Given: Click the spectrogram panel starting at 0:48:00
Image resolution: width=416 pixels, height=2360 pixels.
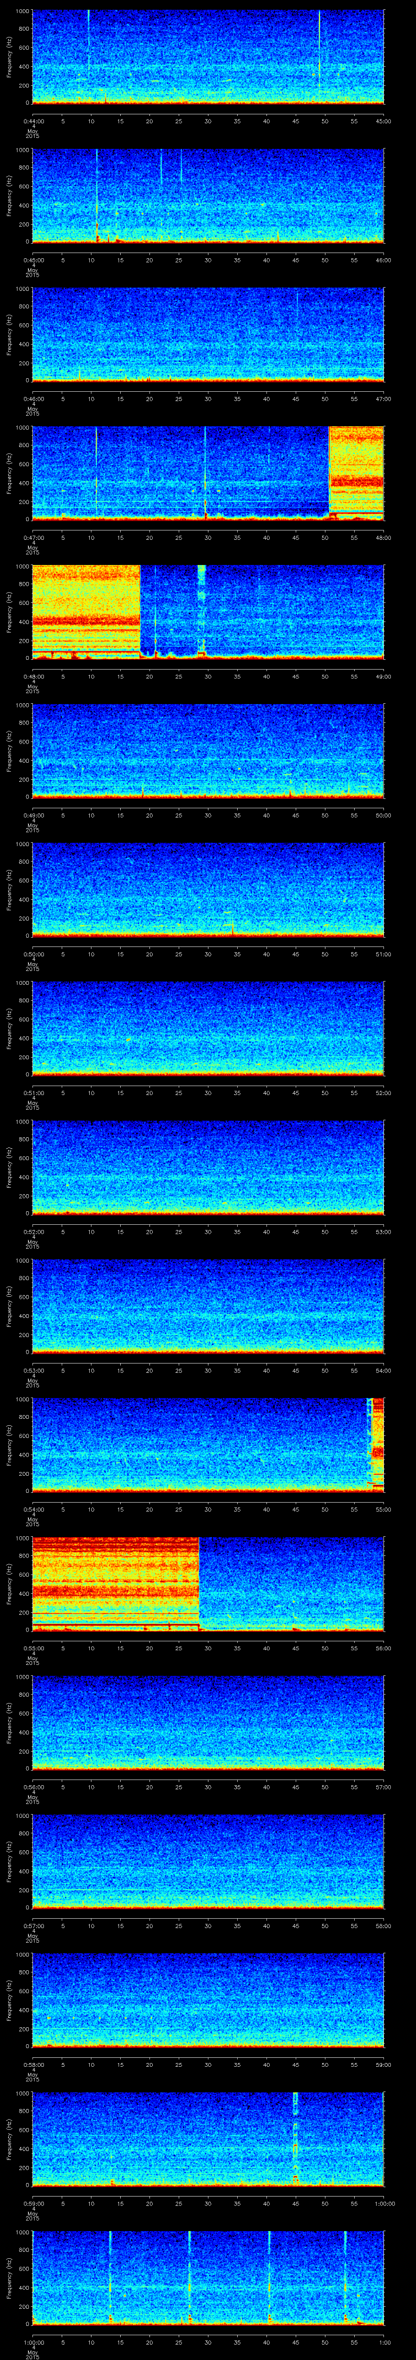Looking at the screenshot, I should [x=208, y=612].
